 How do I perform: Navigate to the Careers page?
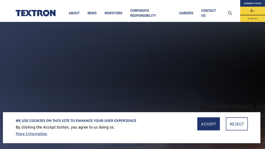[186, 13]
